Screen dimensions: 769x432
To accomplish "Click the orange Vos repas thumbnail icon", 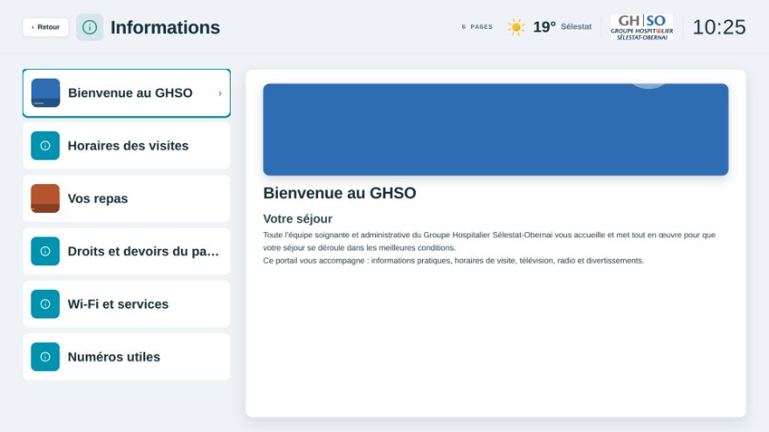I will pyautogui.click(x=45, y=198).
